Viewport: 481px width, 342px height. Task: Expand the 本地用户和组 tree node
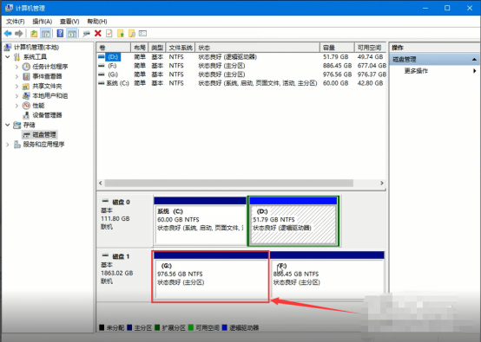point(16,96)
